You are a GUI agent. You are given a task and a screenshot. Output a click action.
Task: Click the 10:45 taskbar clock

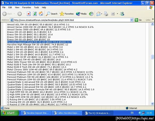pyautogui.click(x=149, y=113)
